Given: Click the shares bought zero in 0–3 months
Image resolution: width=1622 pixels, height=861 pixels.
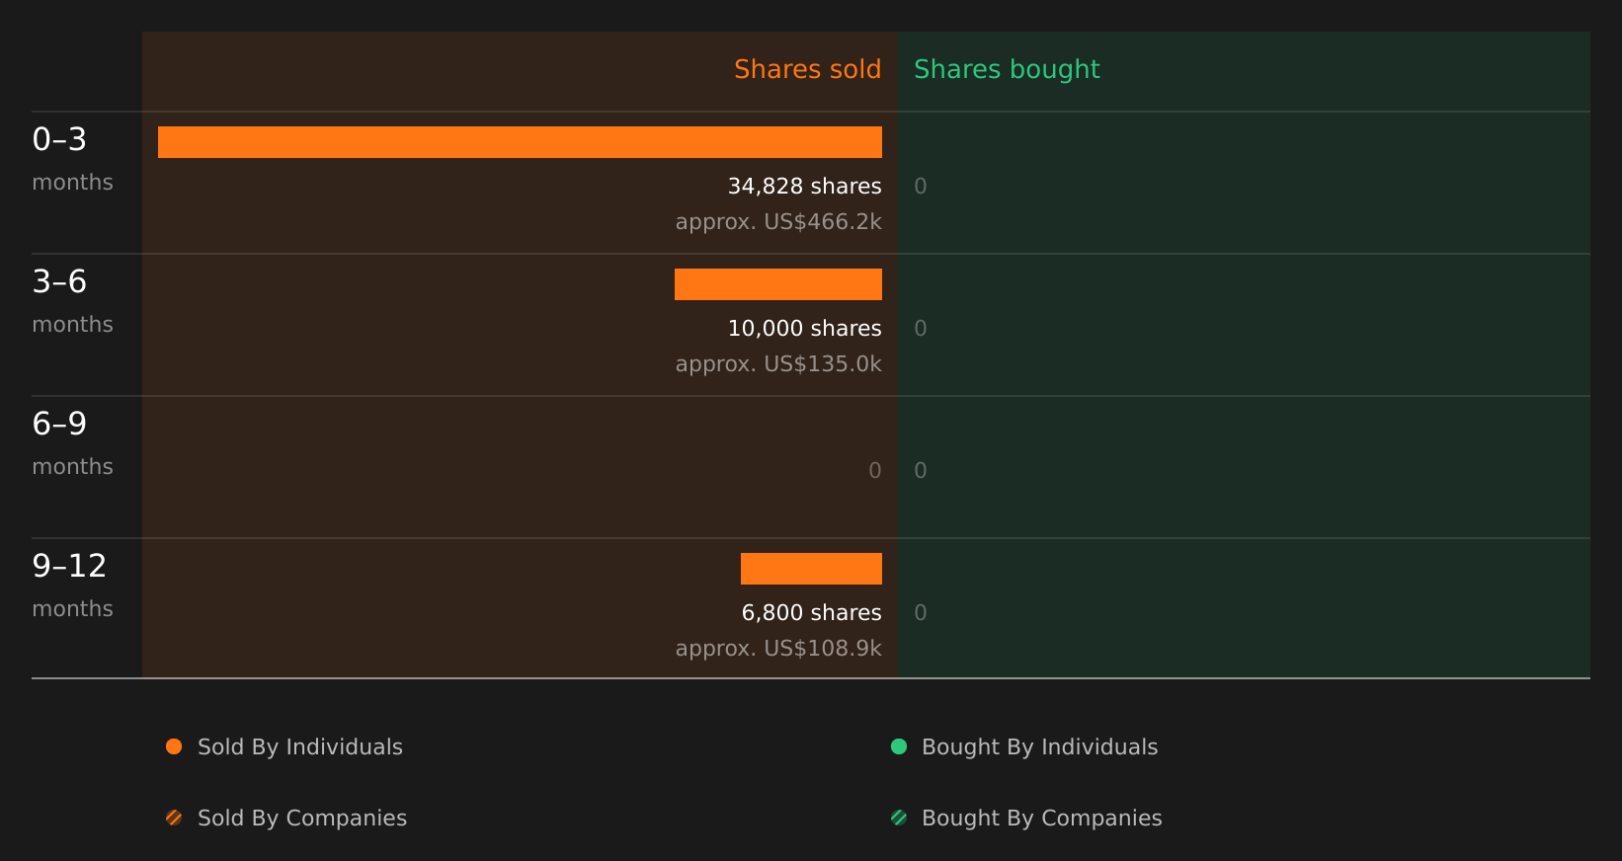Looking at the screenshot, I should pos(921,186).
